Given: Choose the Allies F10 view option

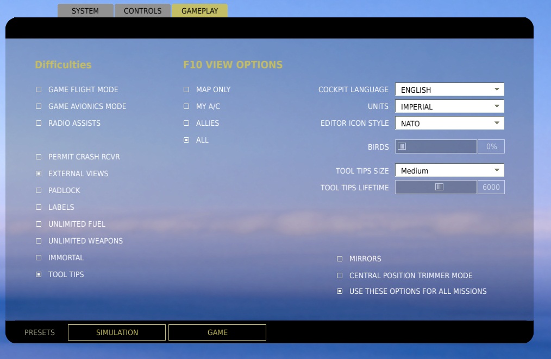Looking at the screenshot, I should (186, 124).
